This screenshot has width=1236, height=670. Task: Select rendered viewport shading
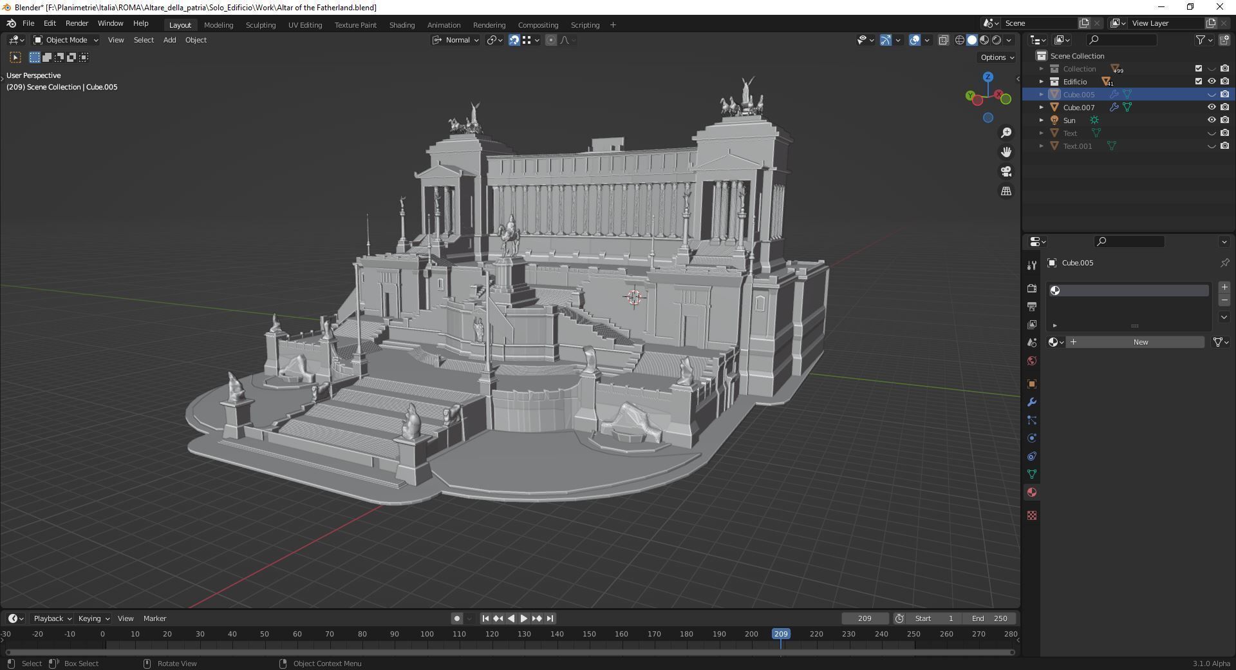(997, 40)
